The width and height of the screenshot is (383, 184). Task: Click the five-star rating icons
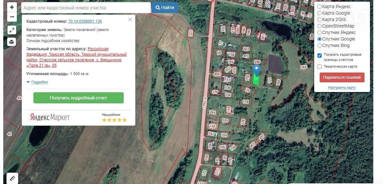[x=114, y=120]
